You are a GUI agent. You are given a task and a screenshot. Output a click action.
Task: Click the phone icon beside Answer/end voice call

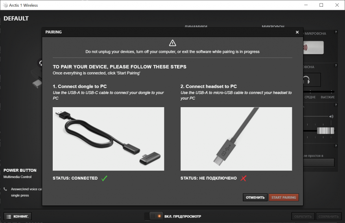coord(5,189)
